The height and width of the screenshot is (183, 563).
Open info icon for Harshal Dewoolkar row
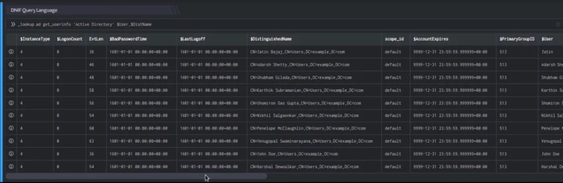(11, 166)
